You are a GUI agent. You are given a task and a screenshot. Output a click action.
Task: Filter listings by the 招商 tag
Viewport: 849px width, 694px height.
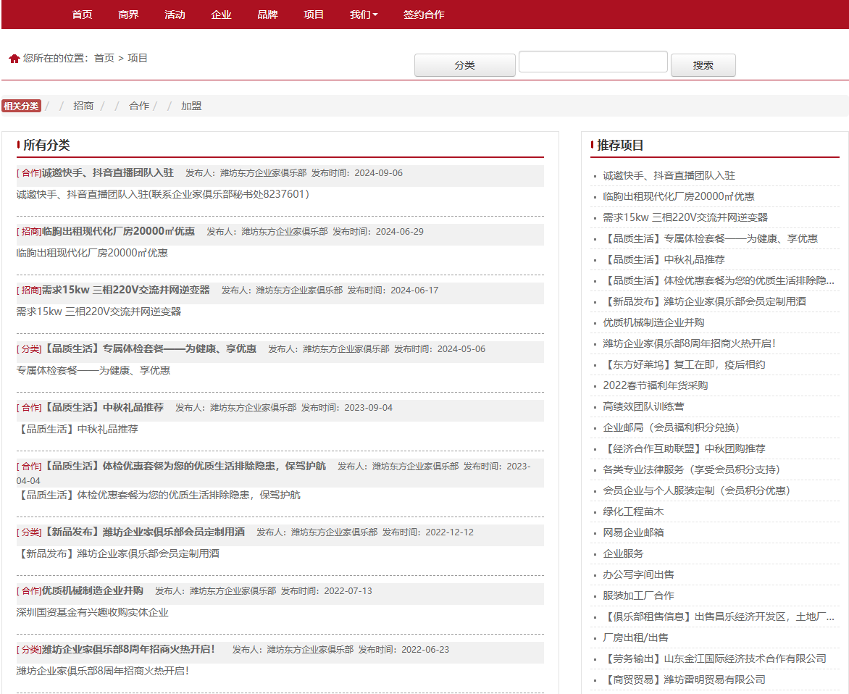pyautogui.click(x=83, y=105)
